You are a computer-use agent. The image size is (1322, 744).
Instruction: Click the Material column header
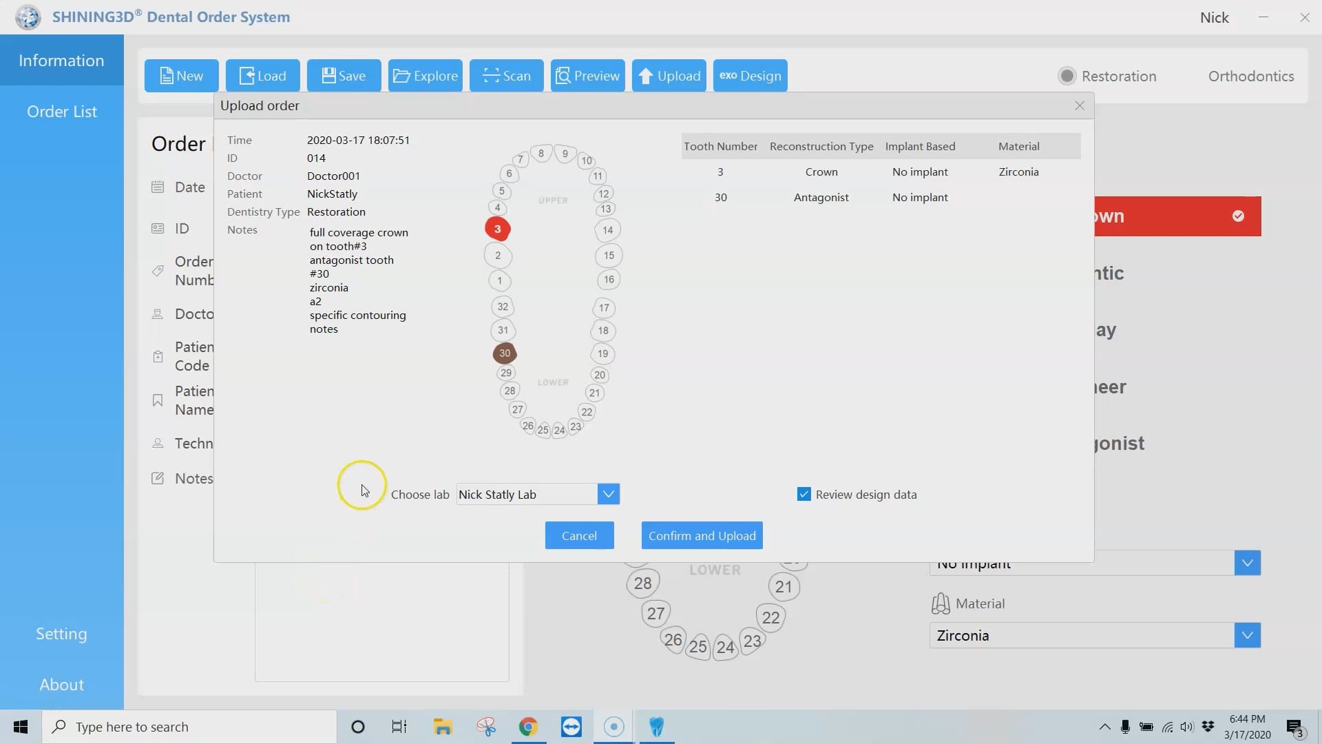click(x=1018, y=146)
